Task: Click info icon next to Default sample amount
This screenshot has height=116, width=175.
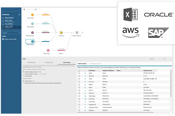Action: (40, 72)
